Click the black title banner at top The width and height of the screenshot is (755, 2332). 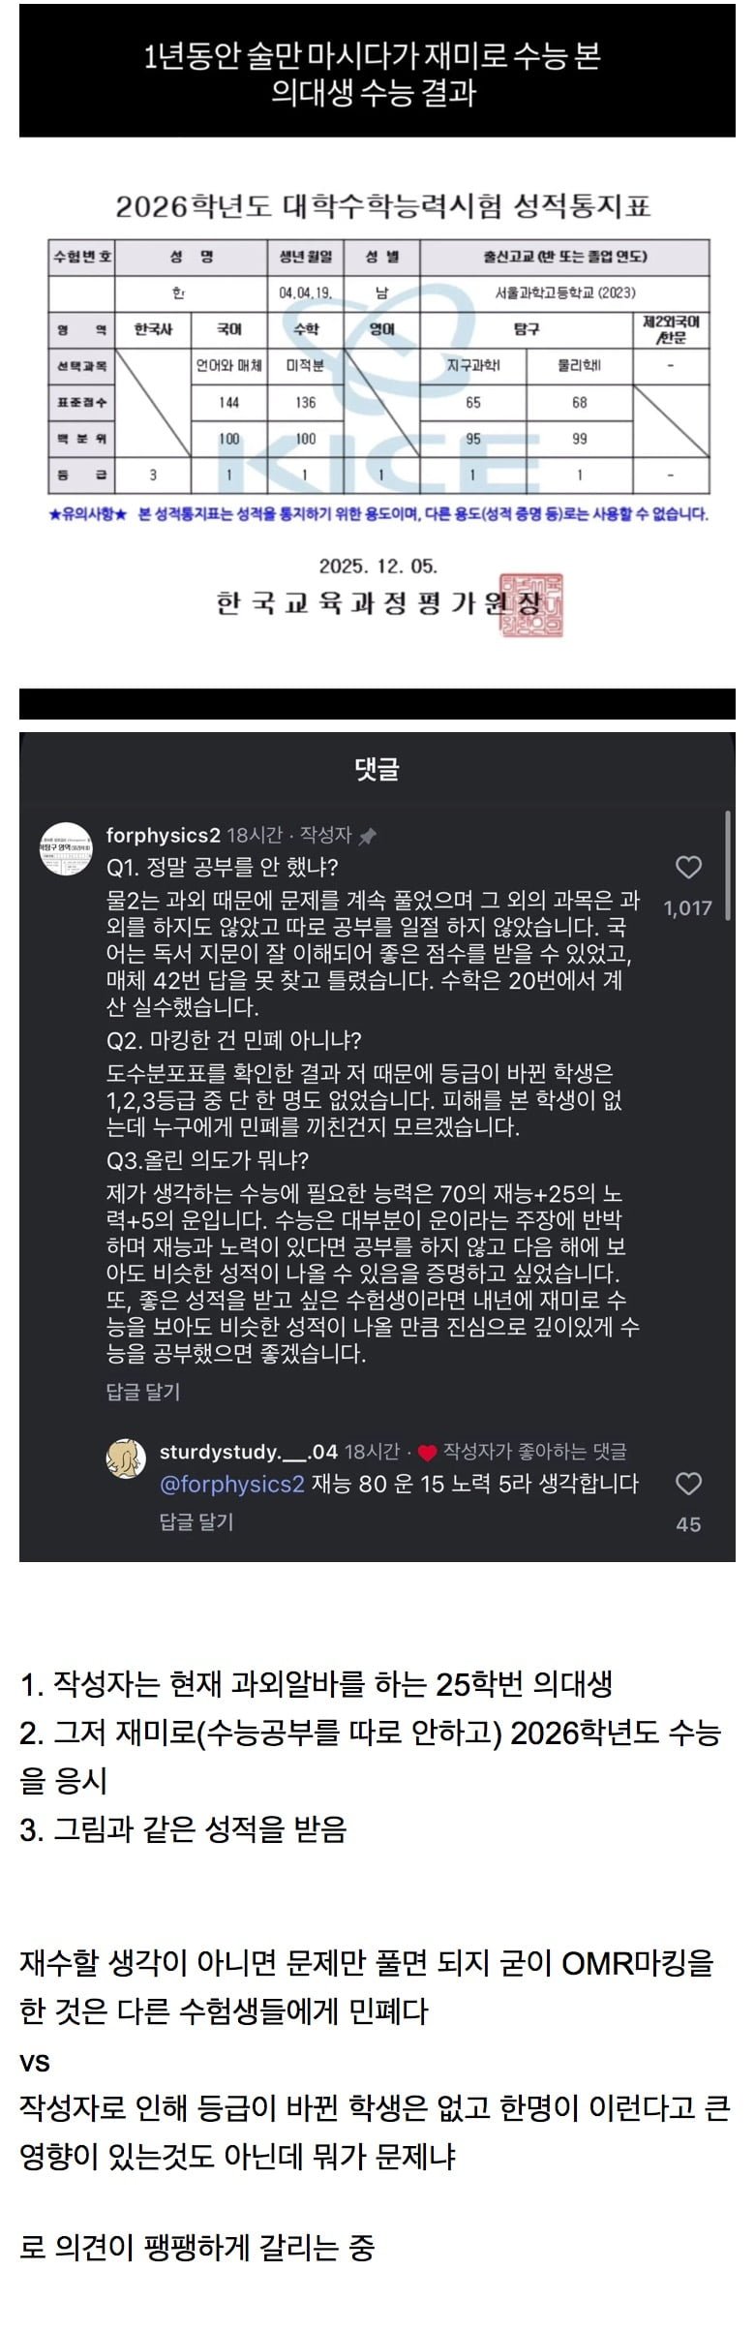tap(377, 73)
